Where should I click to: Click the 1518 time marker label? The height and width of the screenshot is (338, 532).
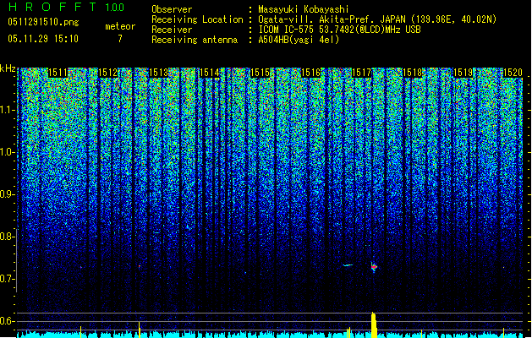coord(413,73)
